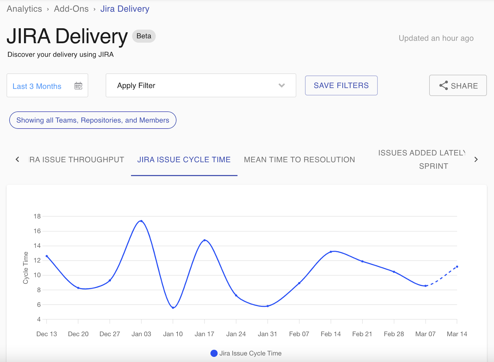Open the Issues Added Lately Sprint tab
The width and height of the screenshot is (494, 362).
pos(422,159)
